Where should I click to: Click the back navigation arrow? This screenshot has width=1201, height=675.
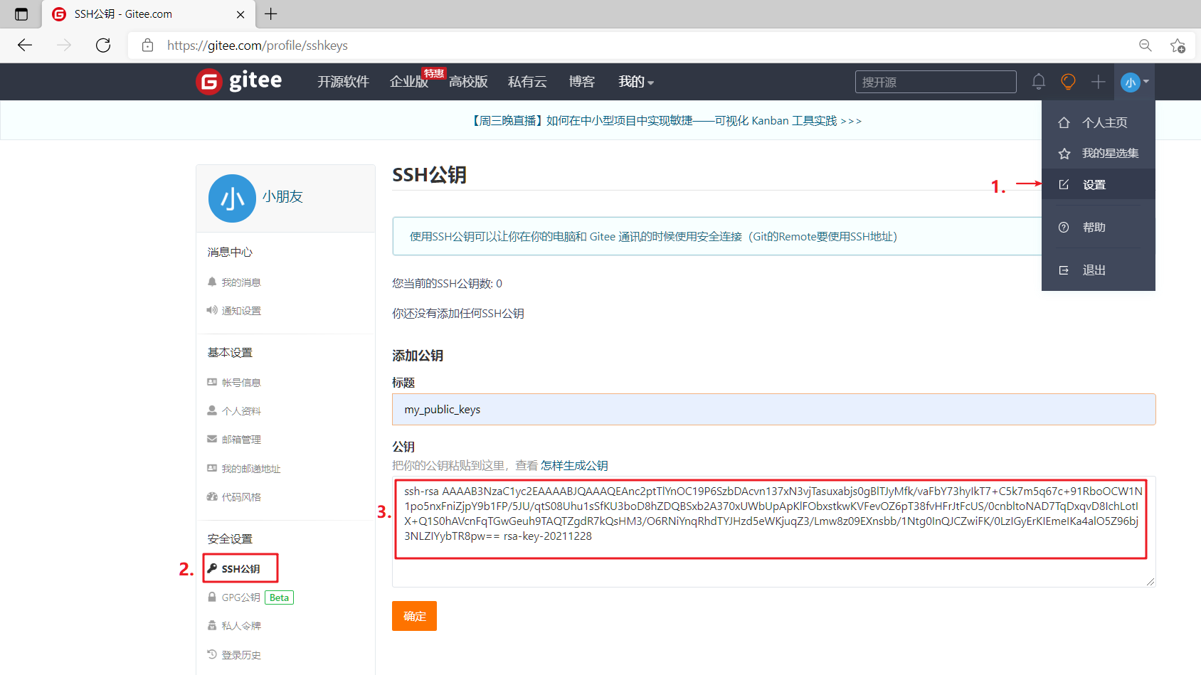click(x=24, y=45)
